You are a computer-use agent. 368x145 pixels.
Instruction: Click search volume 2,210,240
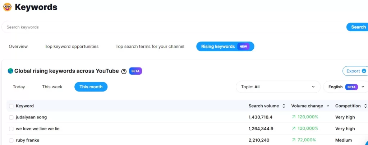coord(259,140)
